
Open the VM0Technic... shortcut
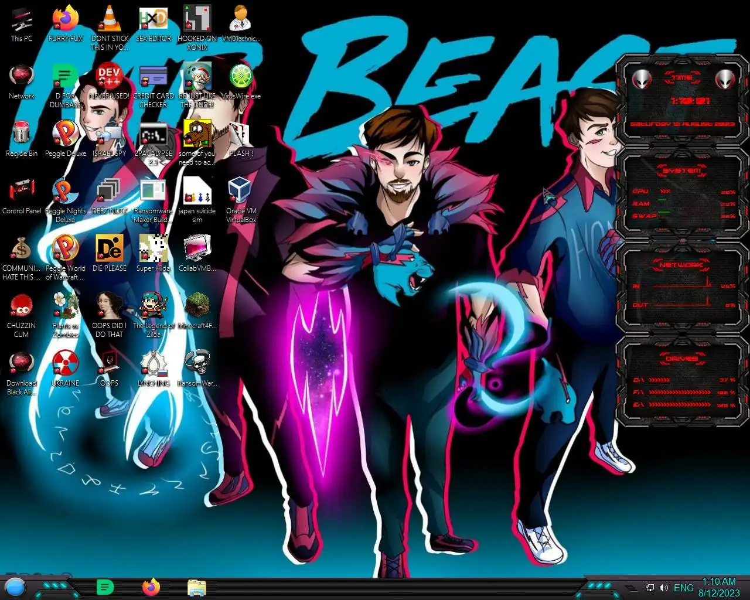point(241,23)
